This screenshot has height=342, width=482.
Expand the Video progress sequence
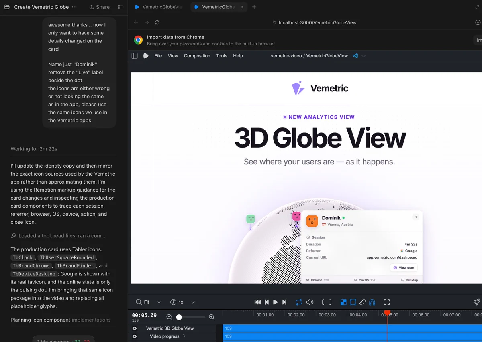tap(184, 336)
